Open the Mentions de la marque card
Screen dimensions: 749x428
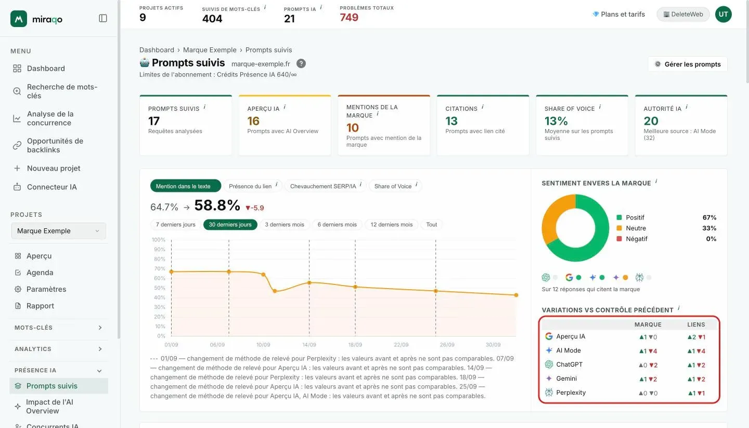click(384, 125)
